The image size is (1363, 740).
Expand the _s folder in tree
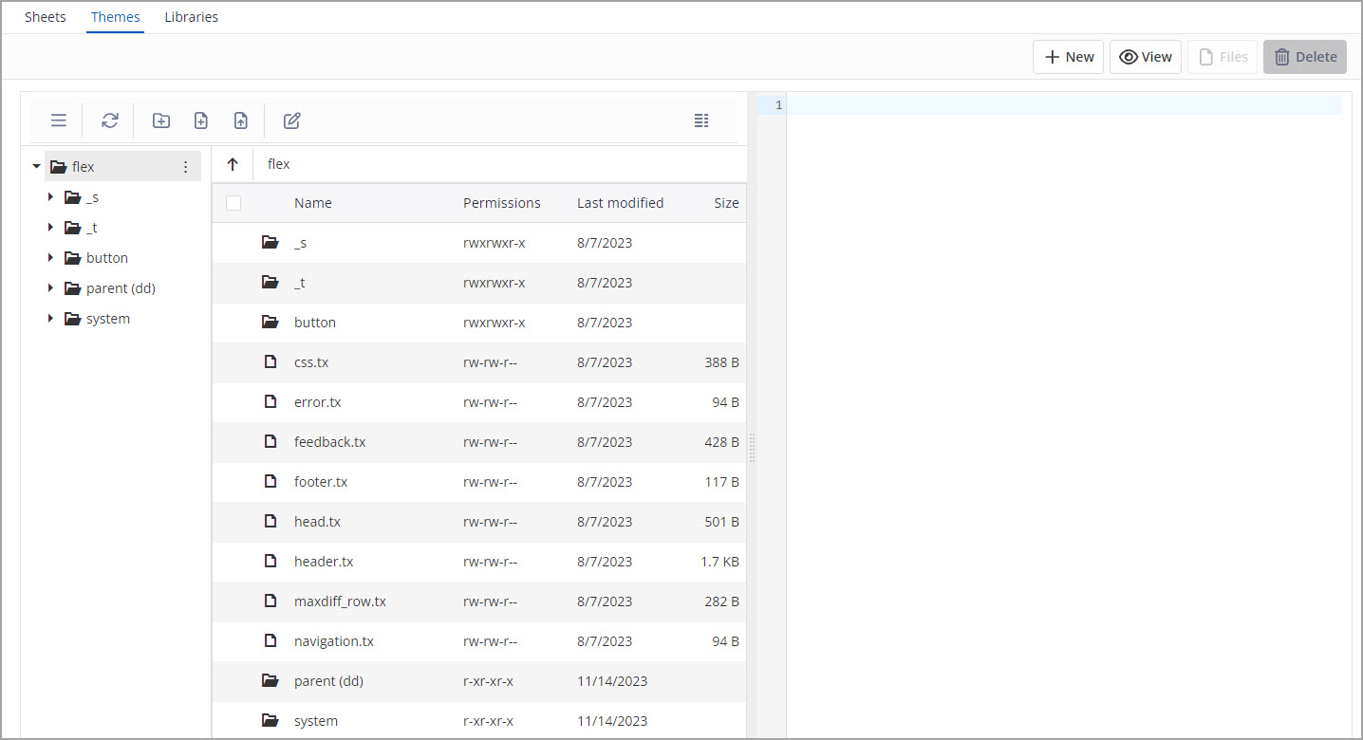click(50, 197)
